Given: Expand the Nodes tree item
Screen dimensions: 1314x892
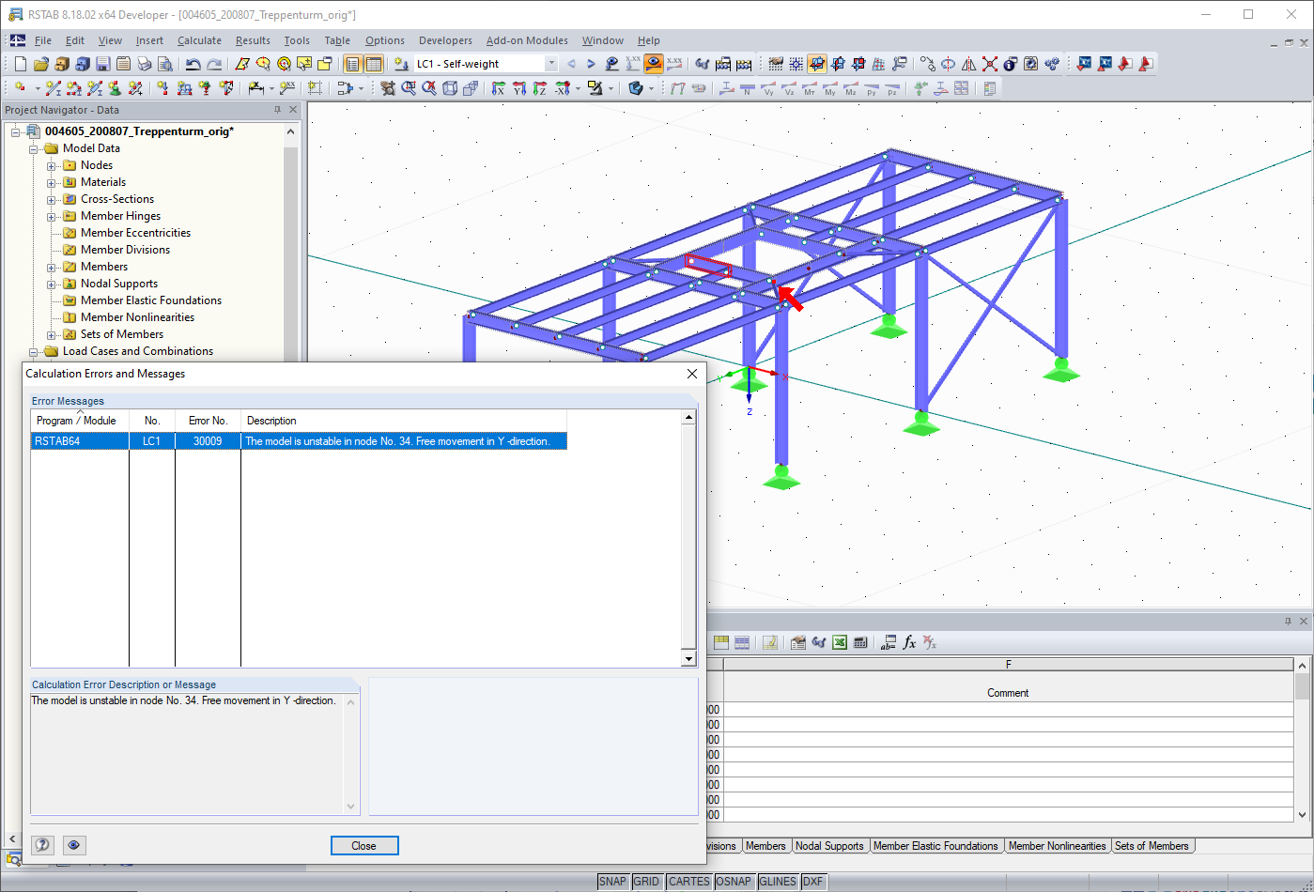Looking at the screenshot, I should click(52, 166).
